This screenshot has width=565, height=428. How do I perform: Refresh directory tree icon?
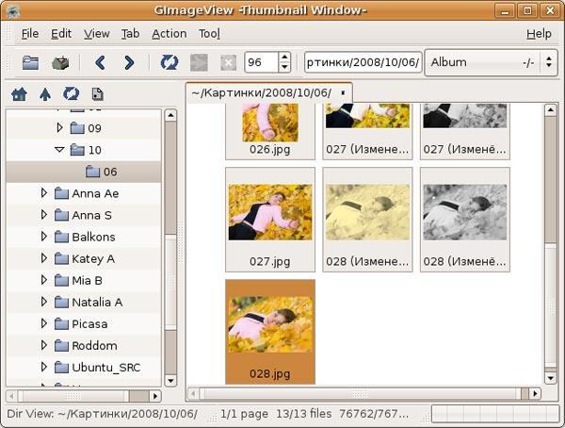71,94
